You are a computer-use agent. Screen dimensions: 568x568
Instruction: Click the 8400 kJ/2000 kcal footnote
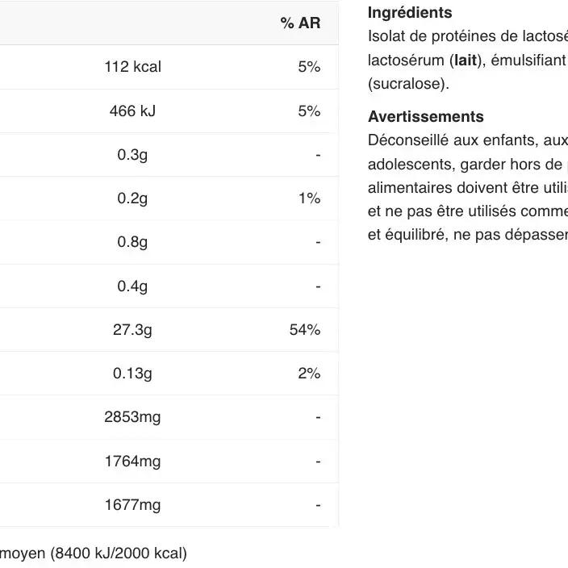coord(118,553)
